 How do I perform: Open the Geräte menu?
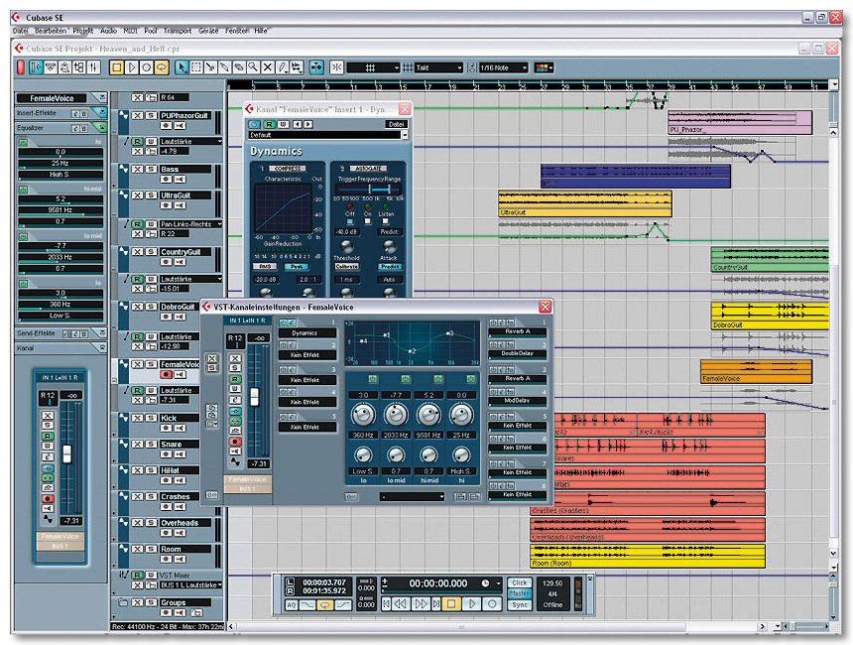tap(208, 31)
